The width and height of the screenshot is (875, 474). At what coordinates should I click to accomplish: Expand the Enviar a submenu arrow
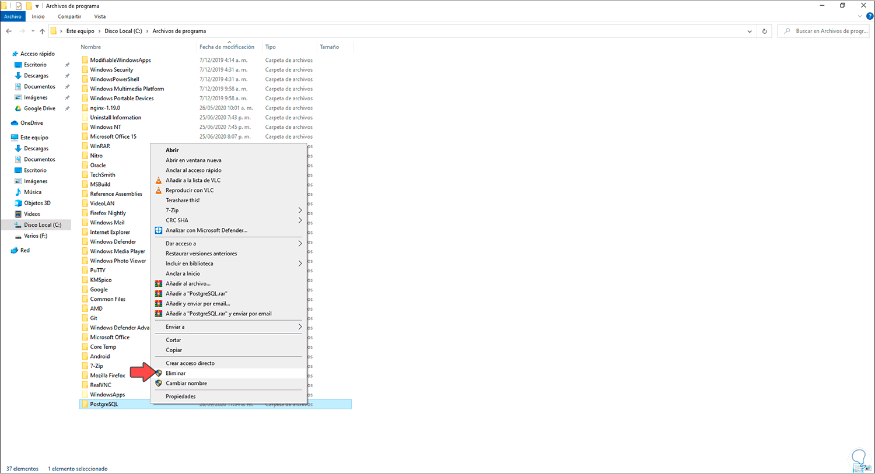300,327
